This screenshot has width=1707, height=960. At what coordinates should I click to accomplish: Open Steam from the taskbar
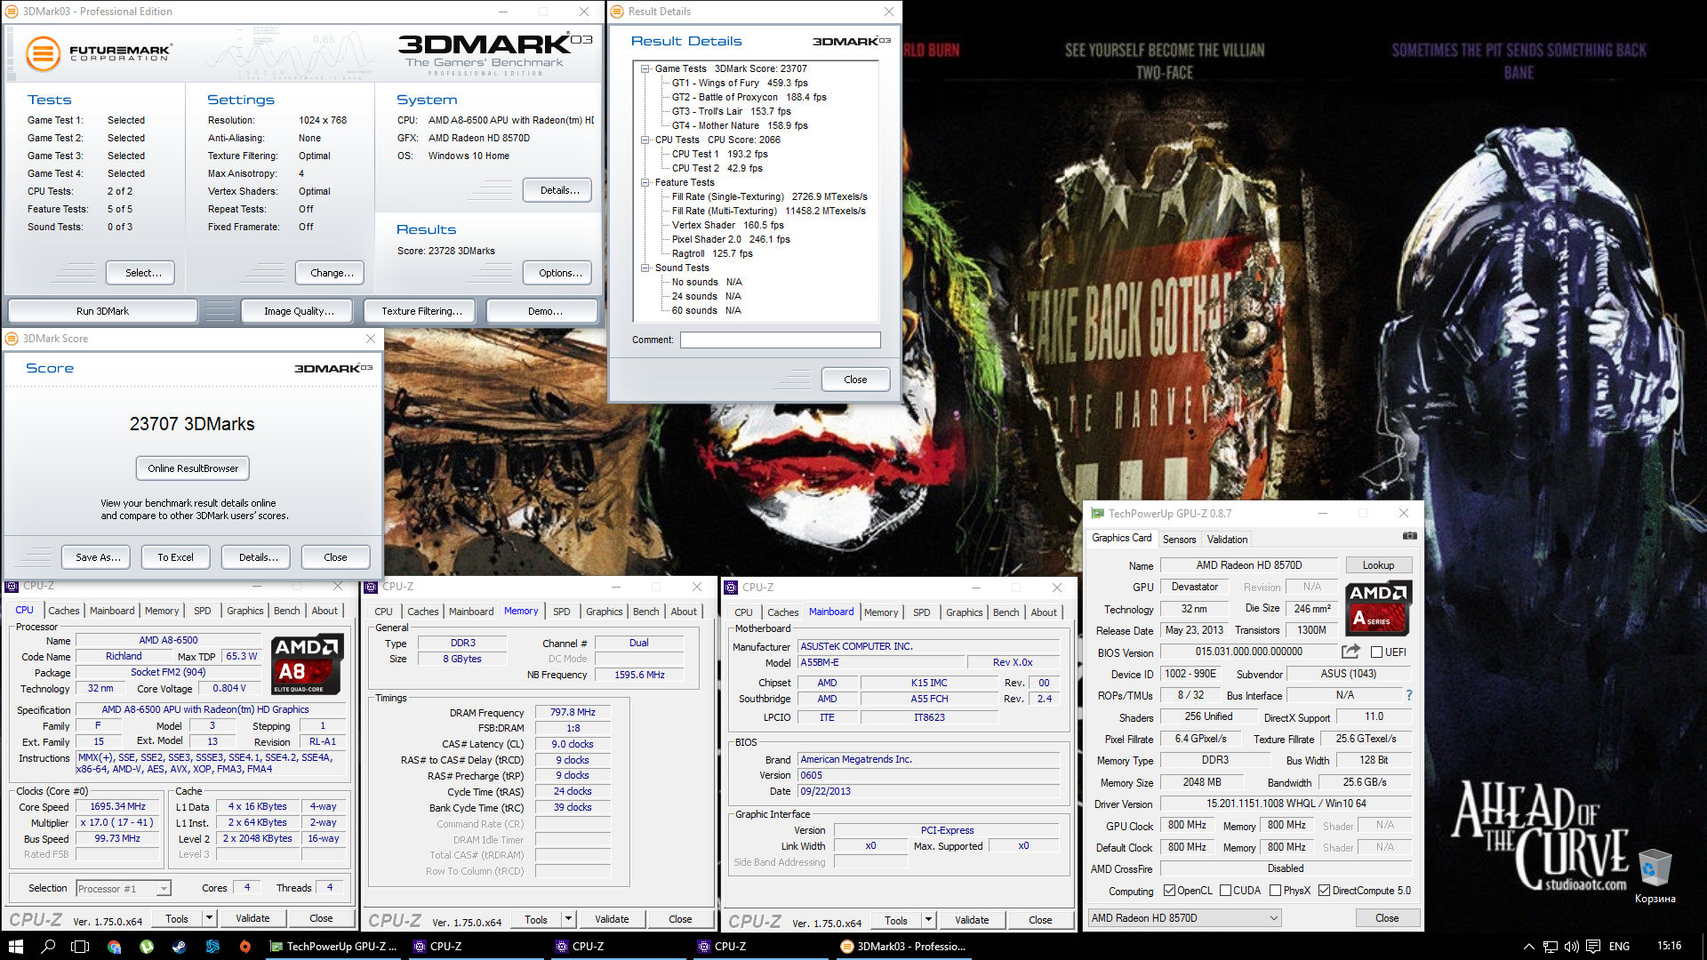click(179, 947)
